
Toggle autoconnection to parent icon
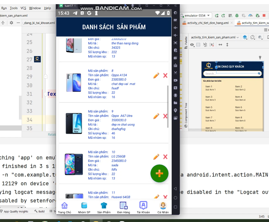point(205,45)
